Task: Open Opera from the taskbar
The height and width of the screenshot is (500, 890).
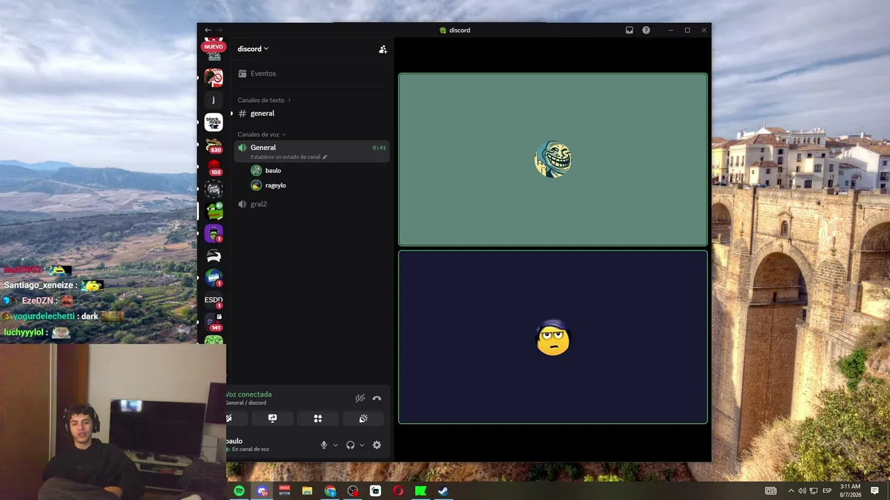Action: pos(398,491)
